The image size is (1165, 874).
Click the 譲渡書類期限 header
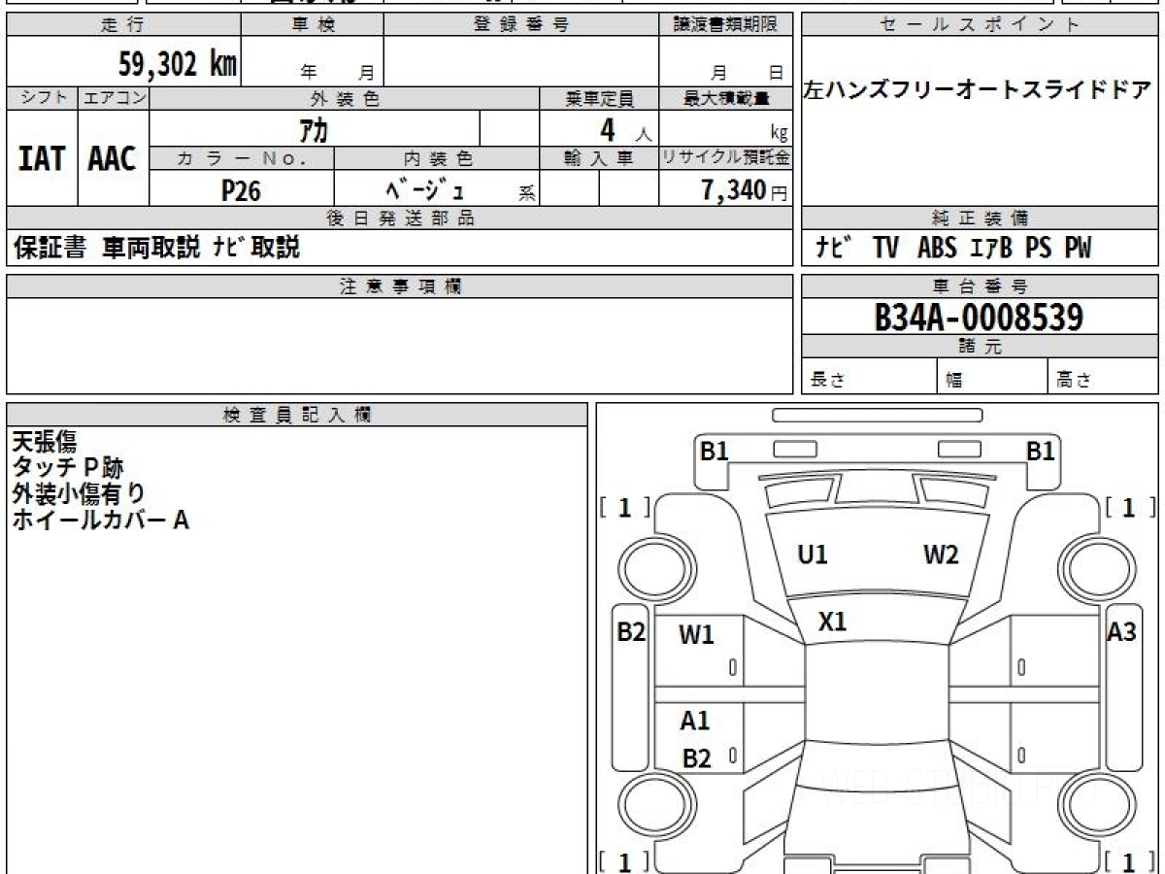pos(725,25)
